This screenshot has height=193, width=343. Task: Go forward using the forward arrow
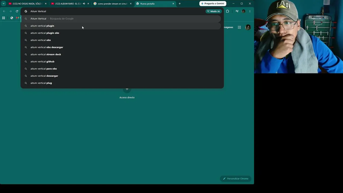[10, 11]
